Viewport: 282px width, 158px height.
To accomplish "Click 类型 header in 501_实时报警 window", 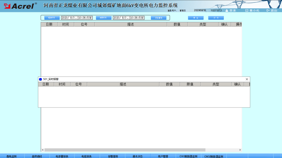I will click(216, 84).
